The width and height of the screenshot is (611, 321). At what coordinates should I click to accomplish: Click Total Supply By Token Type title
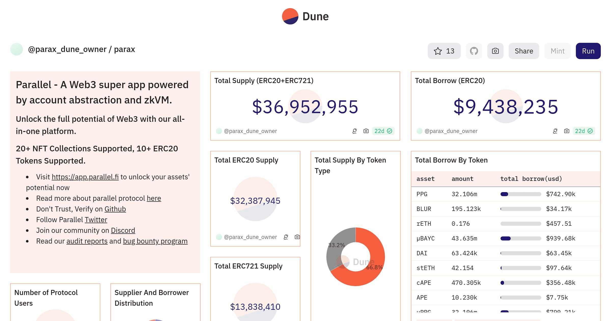tap(350, 165)
